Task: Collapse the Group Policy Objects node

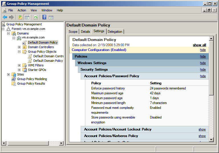Action: point(19,52)
